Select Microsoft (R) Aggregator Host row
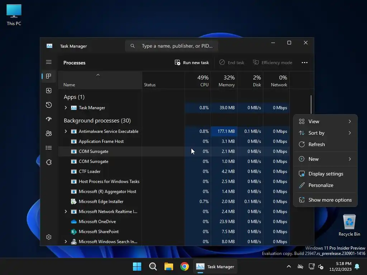 point(174,192)
